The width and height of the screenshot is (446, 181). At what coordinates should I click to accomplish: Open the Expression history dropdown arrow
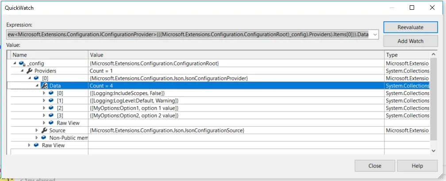tap(375, 34)
